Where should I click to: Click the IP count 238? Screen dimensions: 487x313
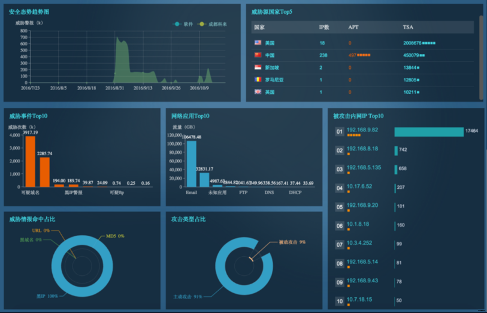click(x=323, y=55)
